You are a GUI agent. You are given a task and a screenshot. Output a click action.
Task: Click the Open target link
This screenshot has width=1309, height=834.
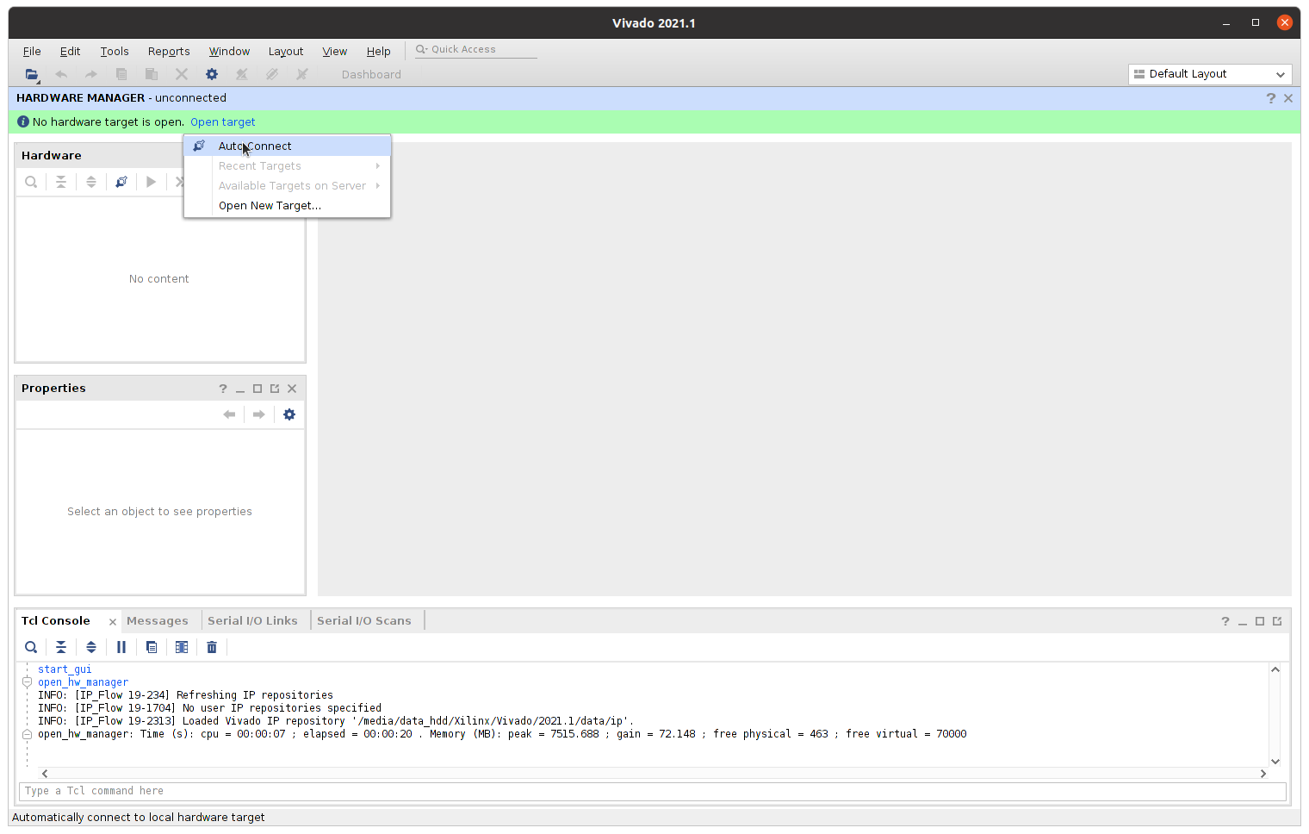pyautogui.click(x=223, y=121)
